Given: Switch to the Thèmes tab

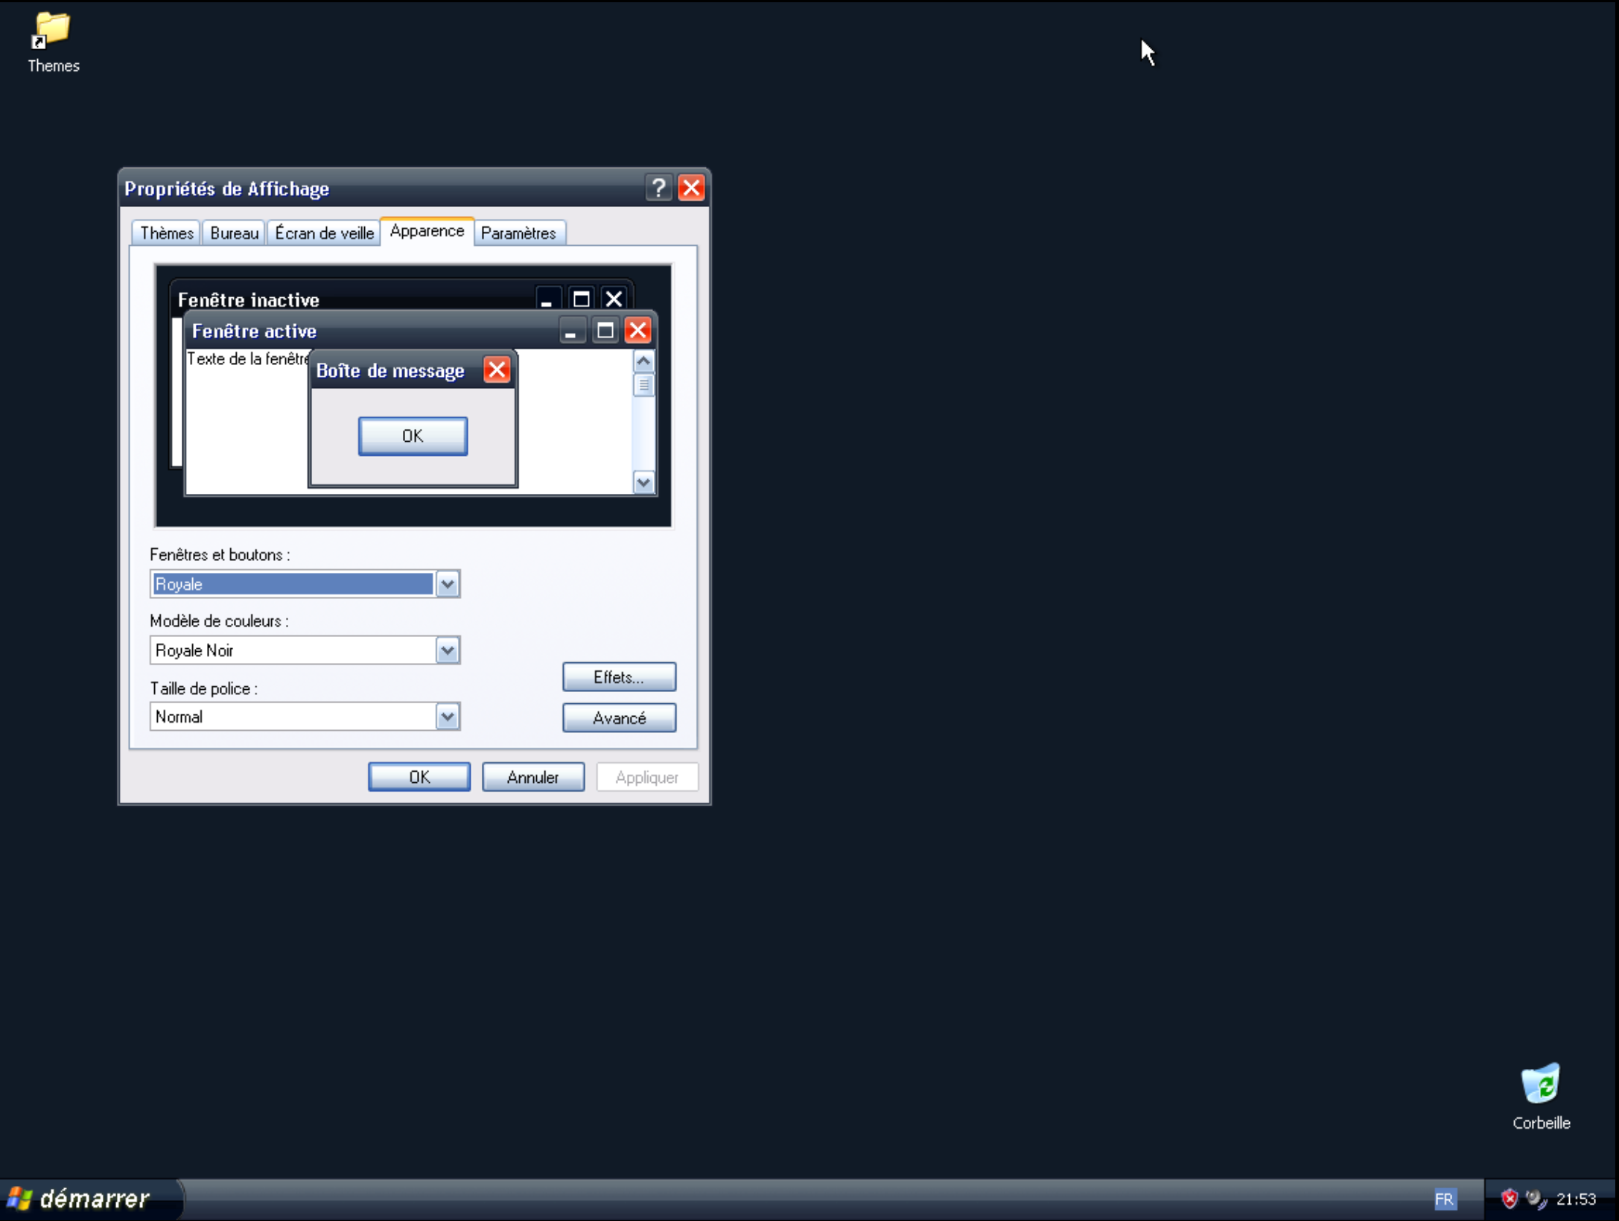Looking at the screenshot, I should (x=167, y=233).
